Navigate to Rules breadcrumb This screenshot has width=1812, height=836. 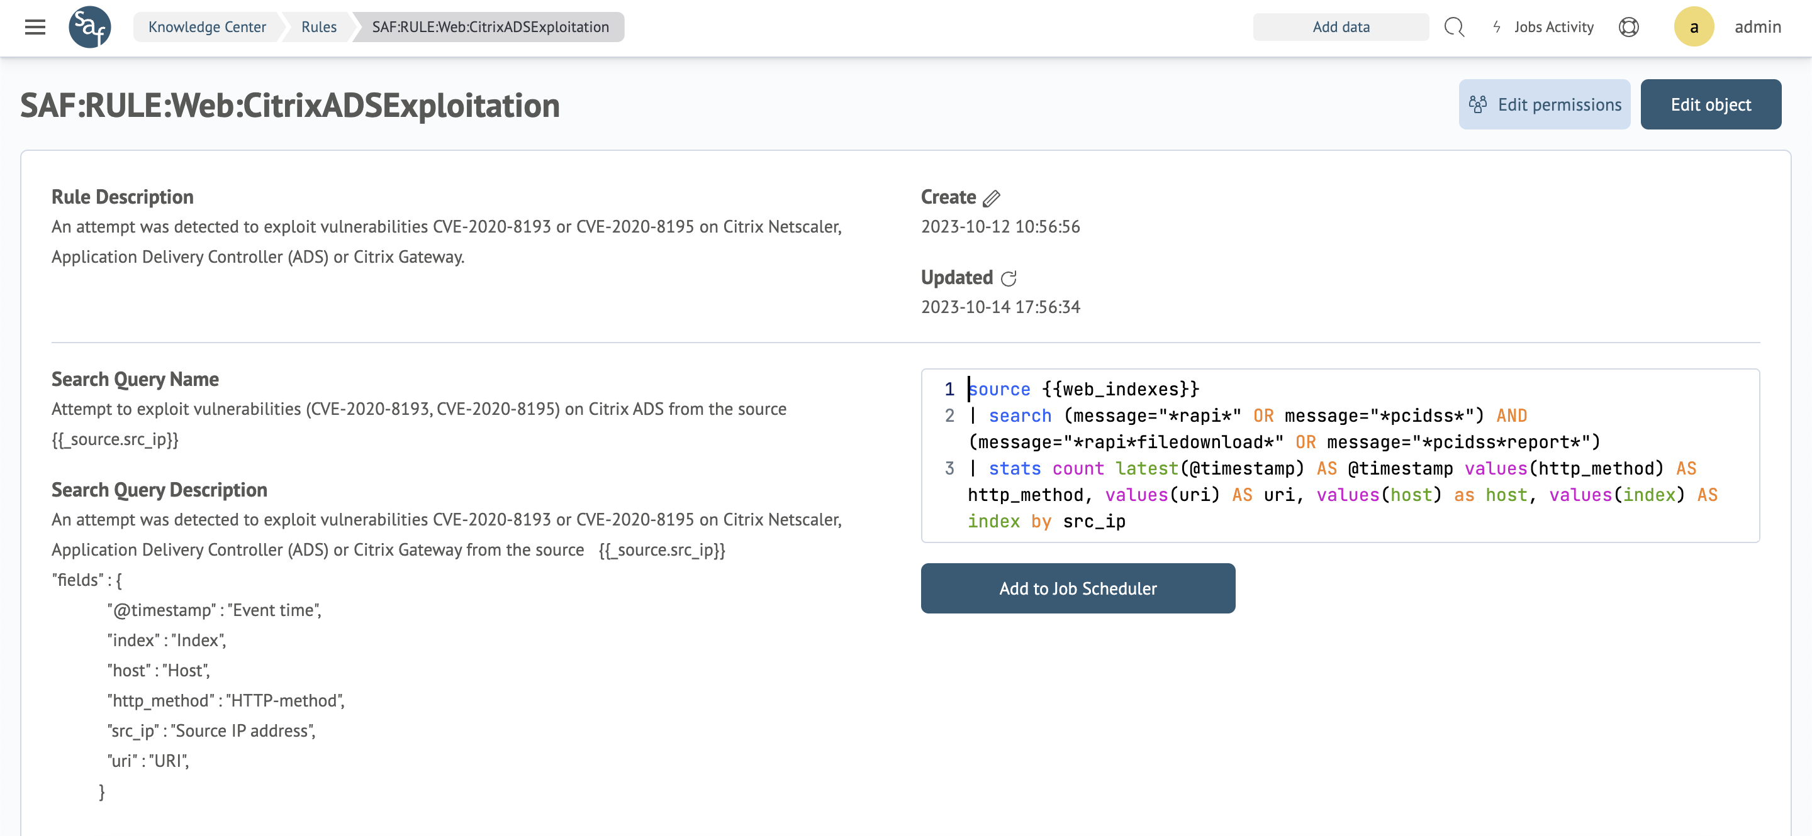(x=318, y=26)
